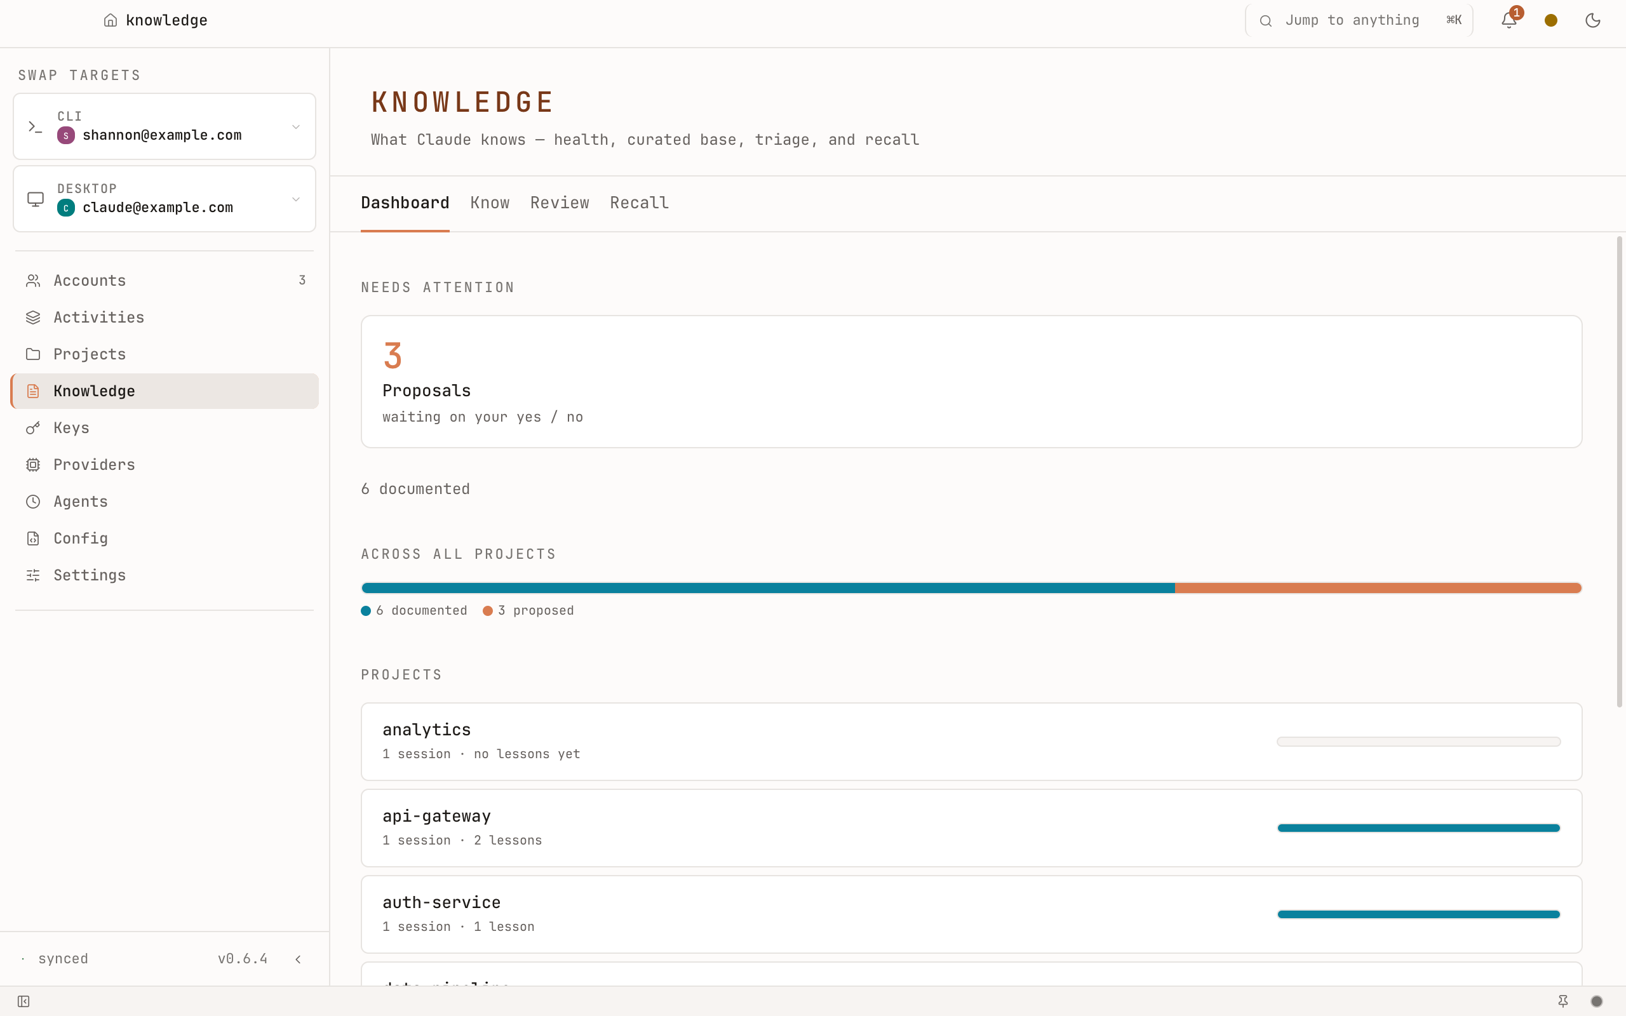Viewport: 1626px width, 1016px height.
Task: Click the Settings sliders icon
Action: click(x=33, y=575)
